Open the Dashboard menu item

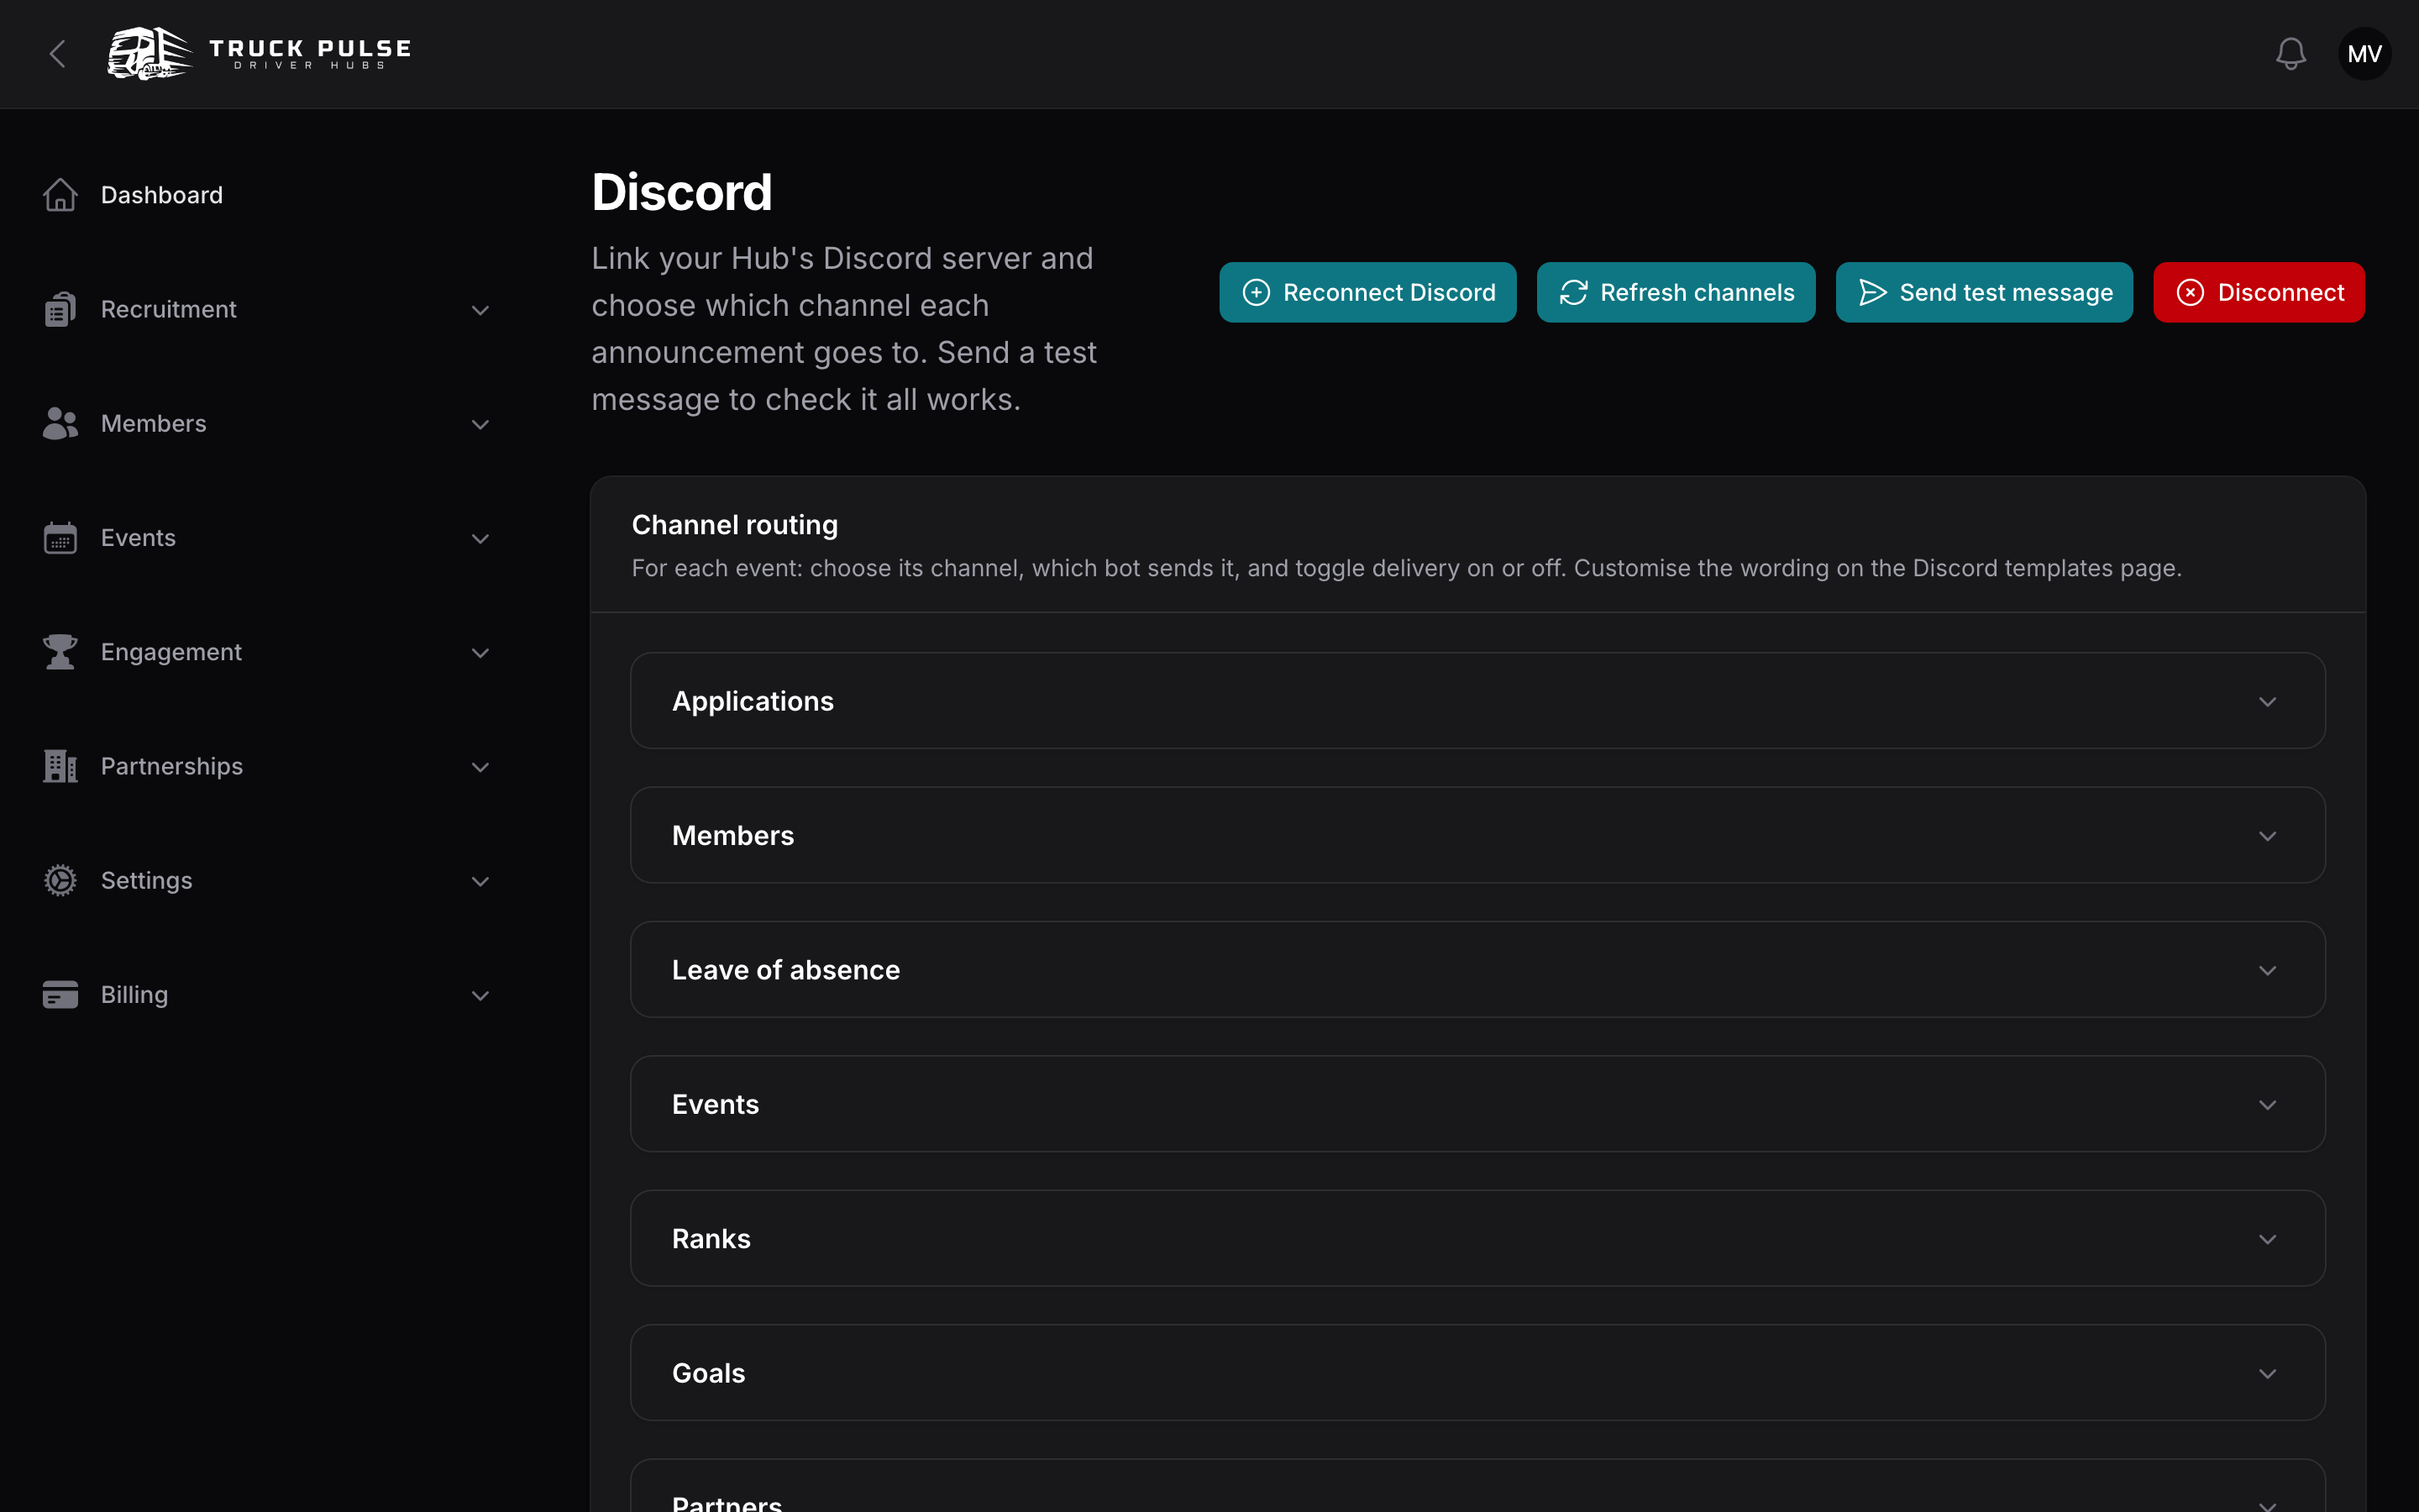tap(162, 195)
